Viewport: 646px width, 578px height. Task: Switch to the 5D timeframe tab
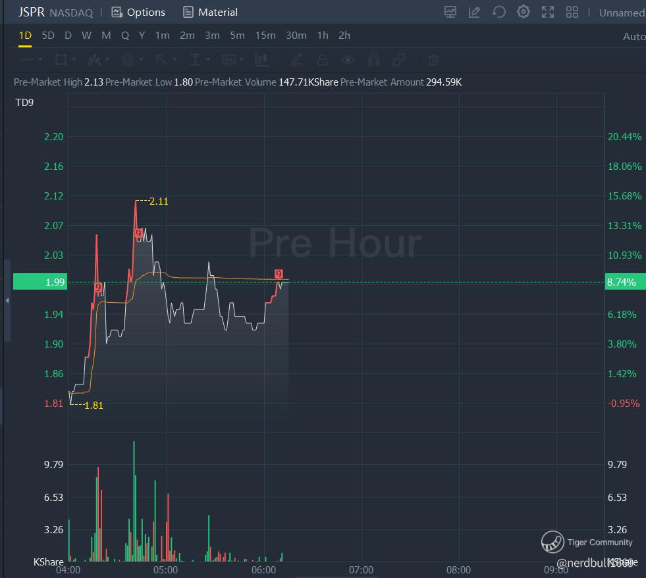(48, 36)
